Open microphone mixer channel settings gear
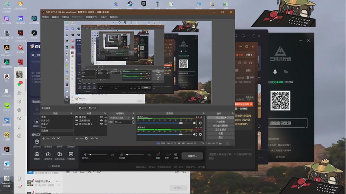 click(200, 123)
